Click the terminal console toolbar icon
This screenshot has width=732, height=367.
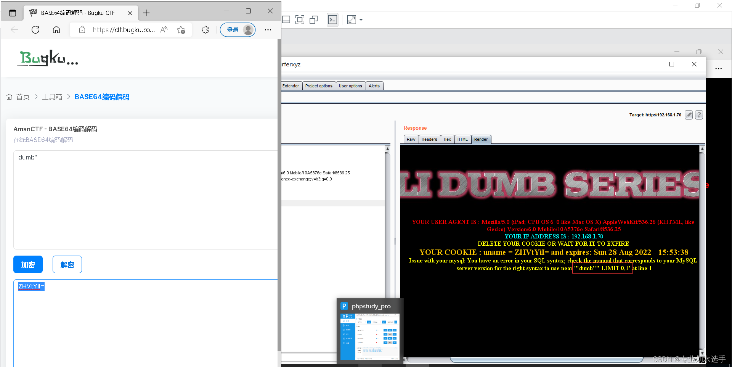pos(332,20)
